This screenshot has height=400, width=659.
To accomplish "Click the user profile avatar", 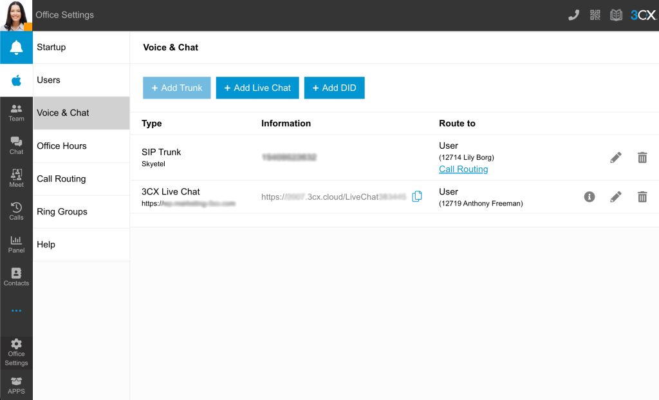I will (x=16, y=14).
